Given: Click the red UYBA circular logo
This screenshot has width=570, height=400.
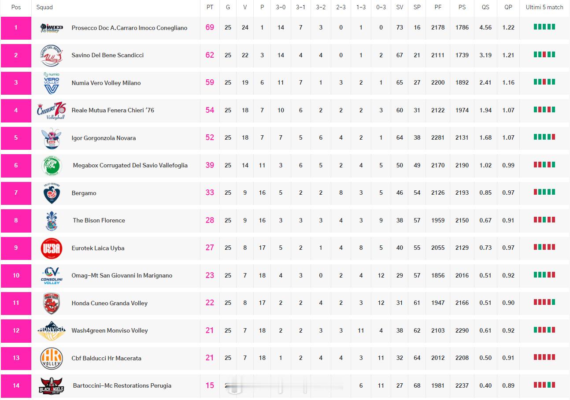Looking at the screenshot, I should [52, 248].
